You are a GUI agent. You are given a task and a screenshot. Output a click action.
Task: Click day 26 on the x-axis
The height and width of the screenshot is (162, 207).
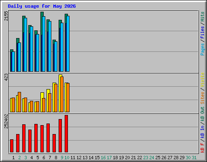(164, 158)
